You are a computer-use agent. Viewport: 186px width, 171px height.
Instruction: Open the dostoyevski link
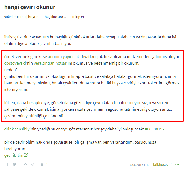pyautogui.click(x=15, y=63)
